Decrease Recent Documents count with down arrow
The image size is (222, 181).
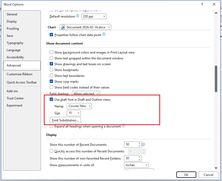pos(139,146)
